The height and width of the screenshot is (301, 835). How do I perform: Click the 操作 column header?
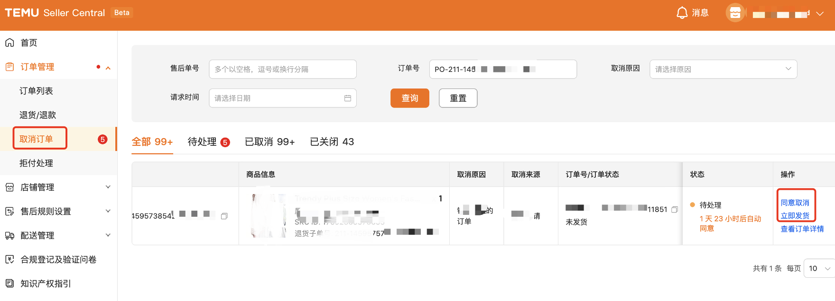[x=788, y=175]
